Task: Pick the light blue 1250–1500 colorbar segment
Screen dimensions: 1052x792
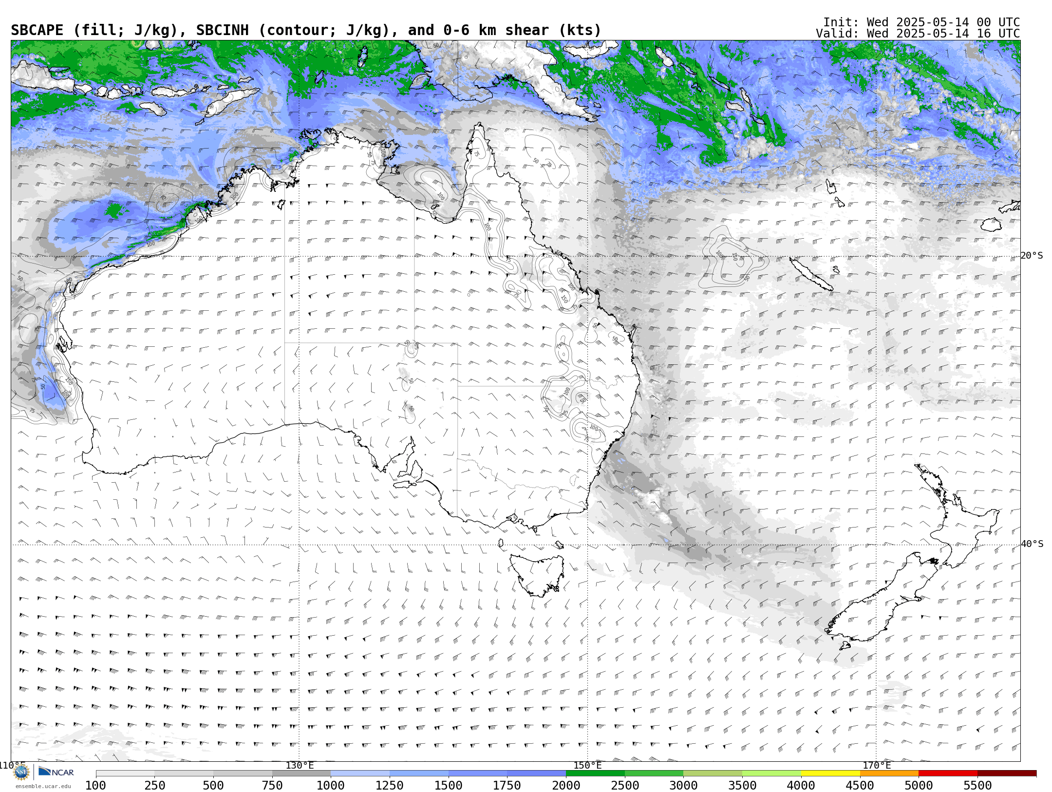Action: pos(419,773)
